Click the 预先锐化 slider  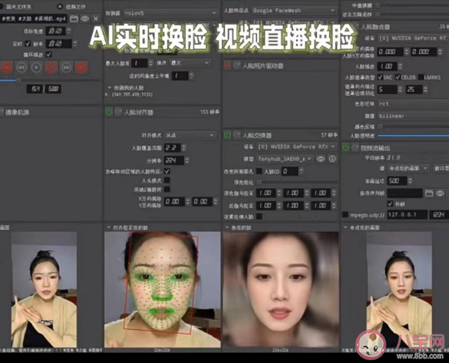(x=297, y=182)
